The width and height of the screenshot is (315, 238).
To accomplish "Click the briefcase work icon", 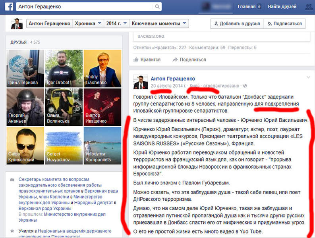I will 12,179.
